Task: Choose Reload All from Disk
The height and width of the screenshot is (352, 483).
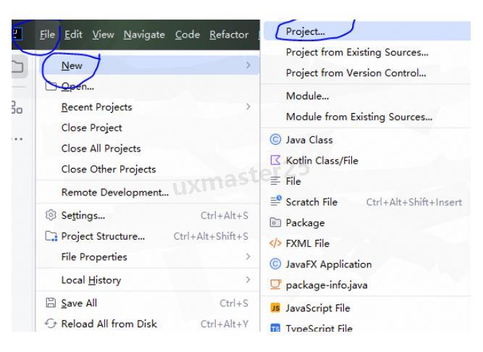Action: (110, 324)
